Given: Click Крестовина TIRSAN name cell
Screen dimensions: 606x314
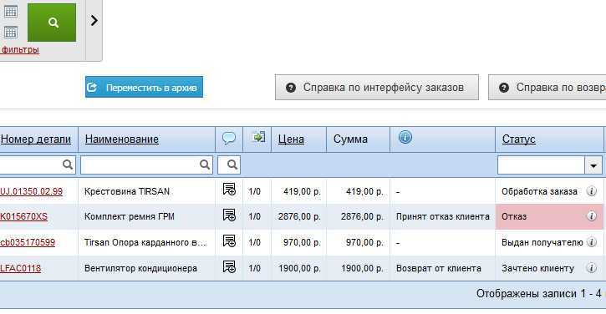Looking at the screenshot, I should click(147, 191).
